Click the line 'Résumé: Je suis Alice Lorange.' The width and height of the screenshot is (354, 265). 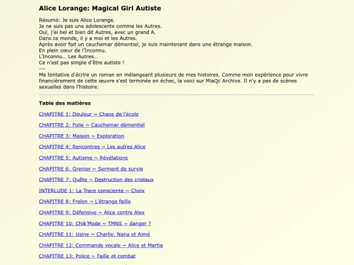point(77,20)
